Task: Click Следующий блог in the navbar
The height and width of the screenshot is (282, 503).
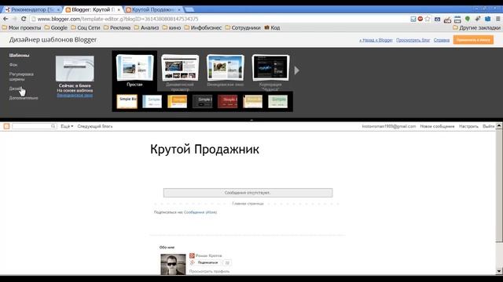Action: (x=95, y=126)
